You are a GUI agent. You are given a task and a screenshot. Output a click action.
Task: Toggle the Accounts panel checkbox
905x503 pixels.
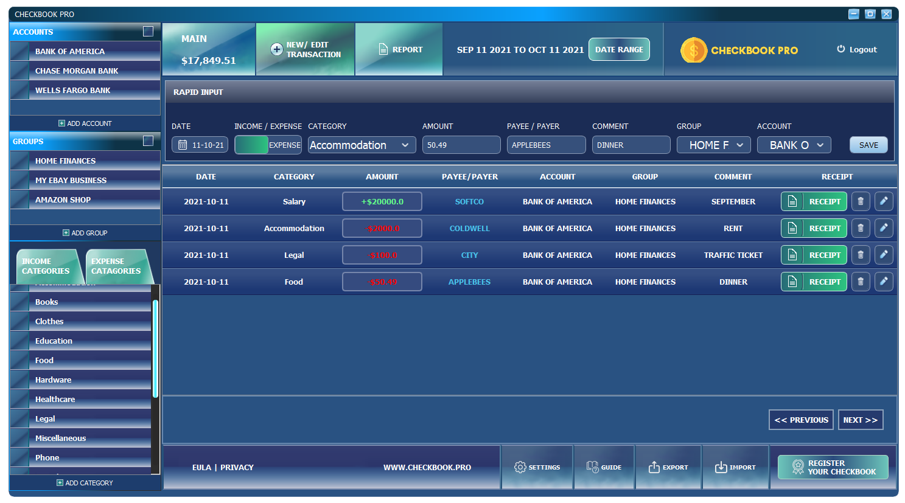pos(148,31)
